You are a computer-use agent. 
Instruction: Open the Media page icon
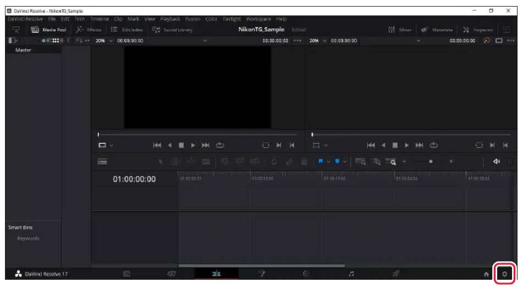tap(127, 274)
